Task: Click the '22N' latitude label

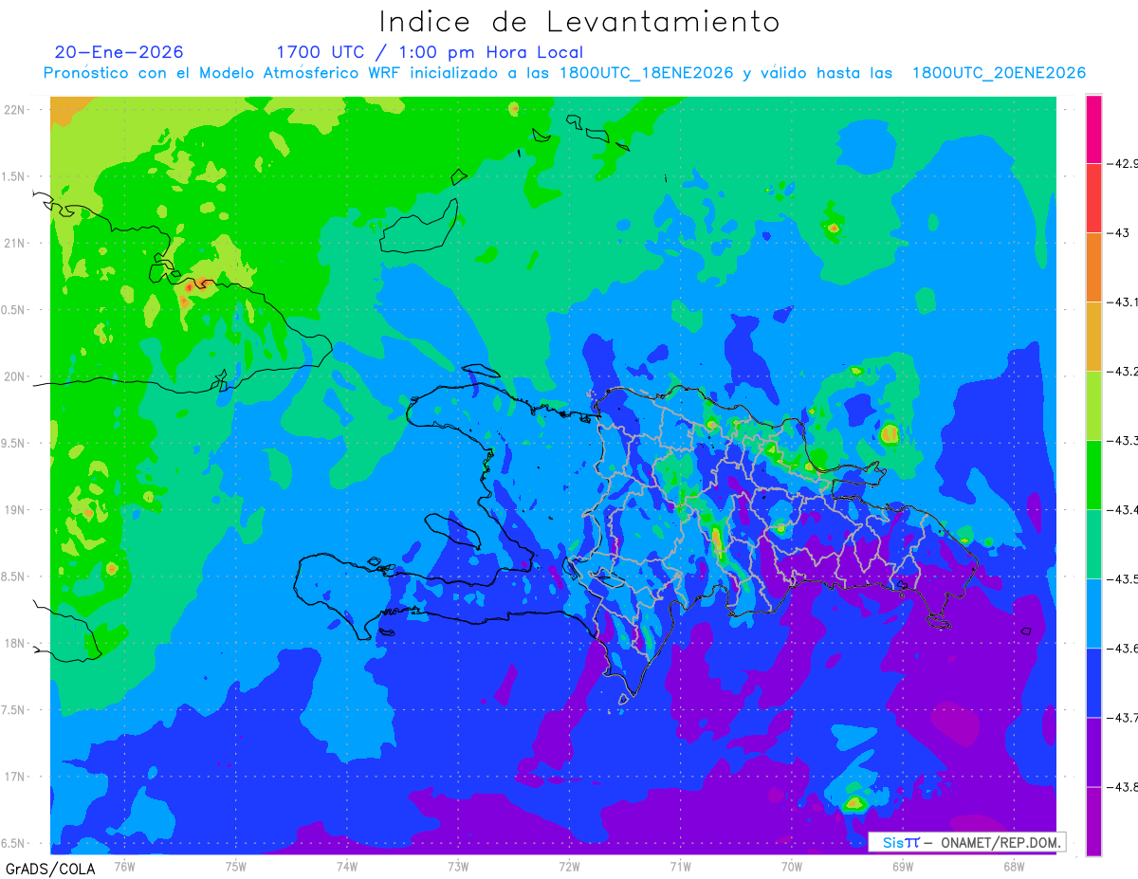Action: coord(15,110)
